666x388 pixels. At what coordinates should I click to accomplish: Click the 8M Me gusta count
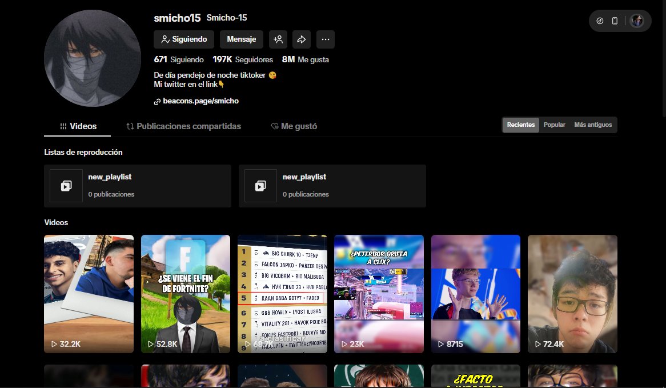click(x=306, y=59)
